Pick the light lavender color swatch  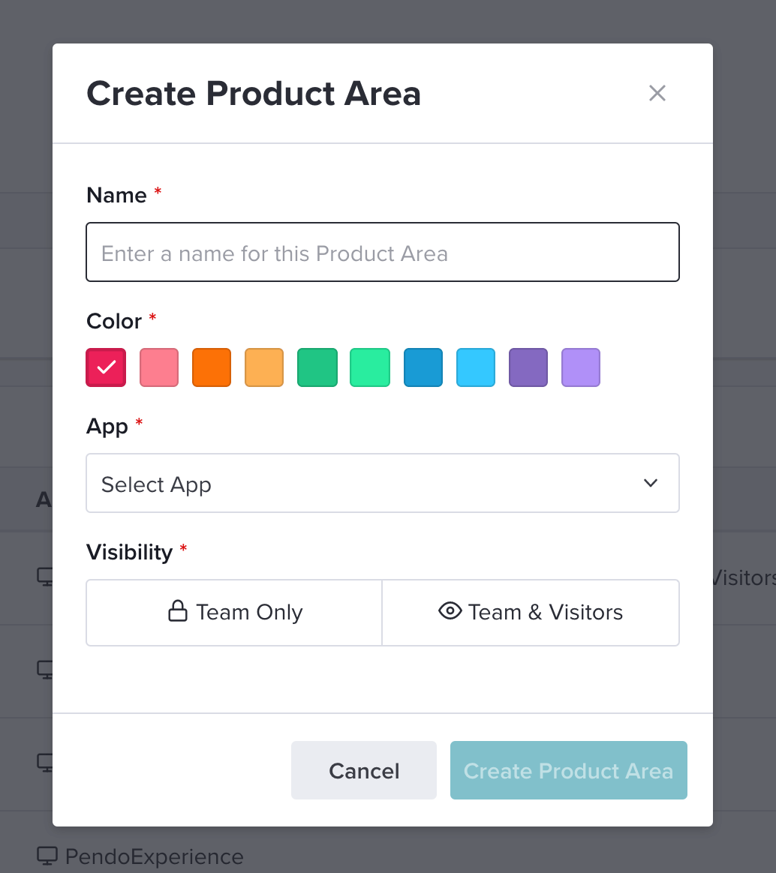pyautogui.click(x=581, y=367)
